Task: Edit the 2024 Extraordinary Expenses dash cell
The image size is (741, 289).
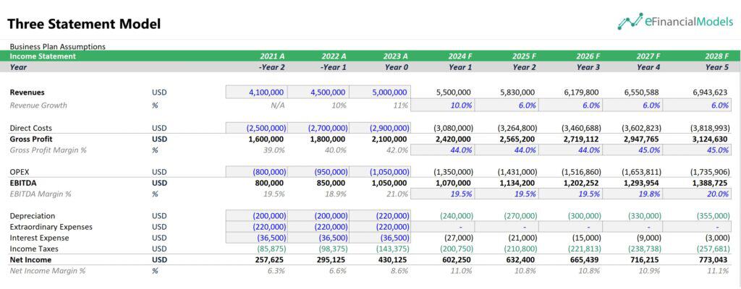Action: pyautogui.click(x=442, y=227)
